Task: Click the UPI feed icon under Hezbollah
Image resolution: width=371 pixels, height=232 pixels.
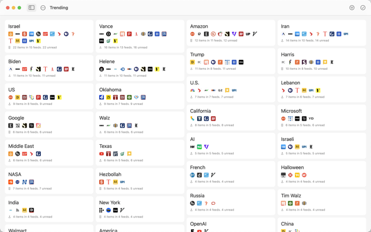Action: (x=122, y=182)
